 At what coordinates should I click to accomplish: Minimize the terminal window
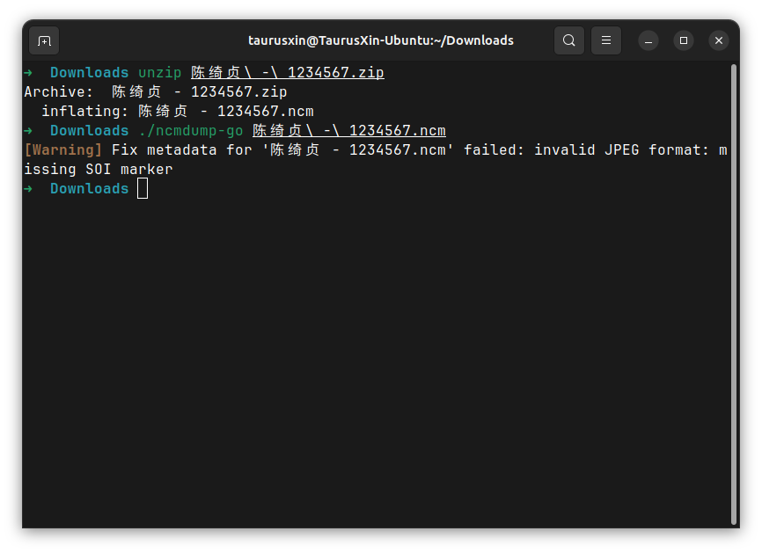coord(648,40)
